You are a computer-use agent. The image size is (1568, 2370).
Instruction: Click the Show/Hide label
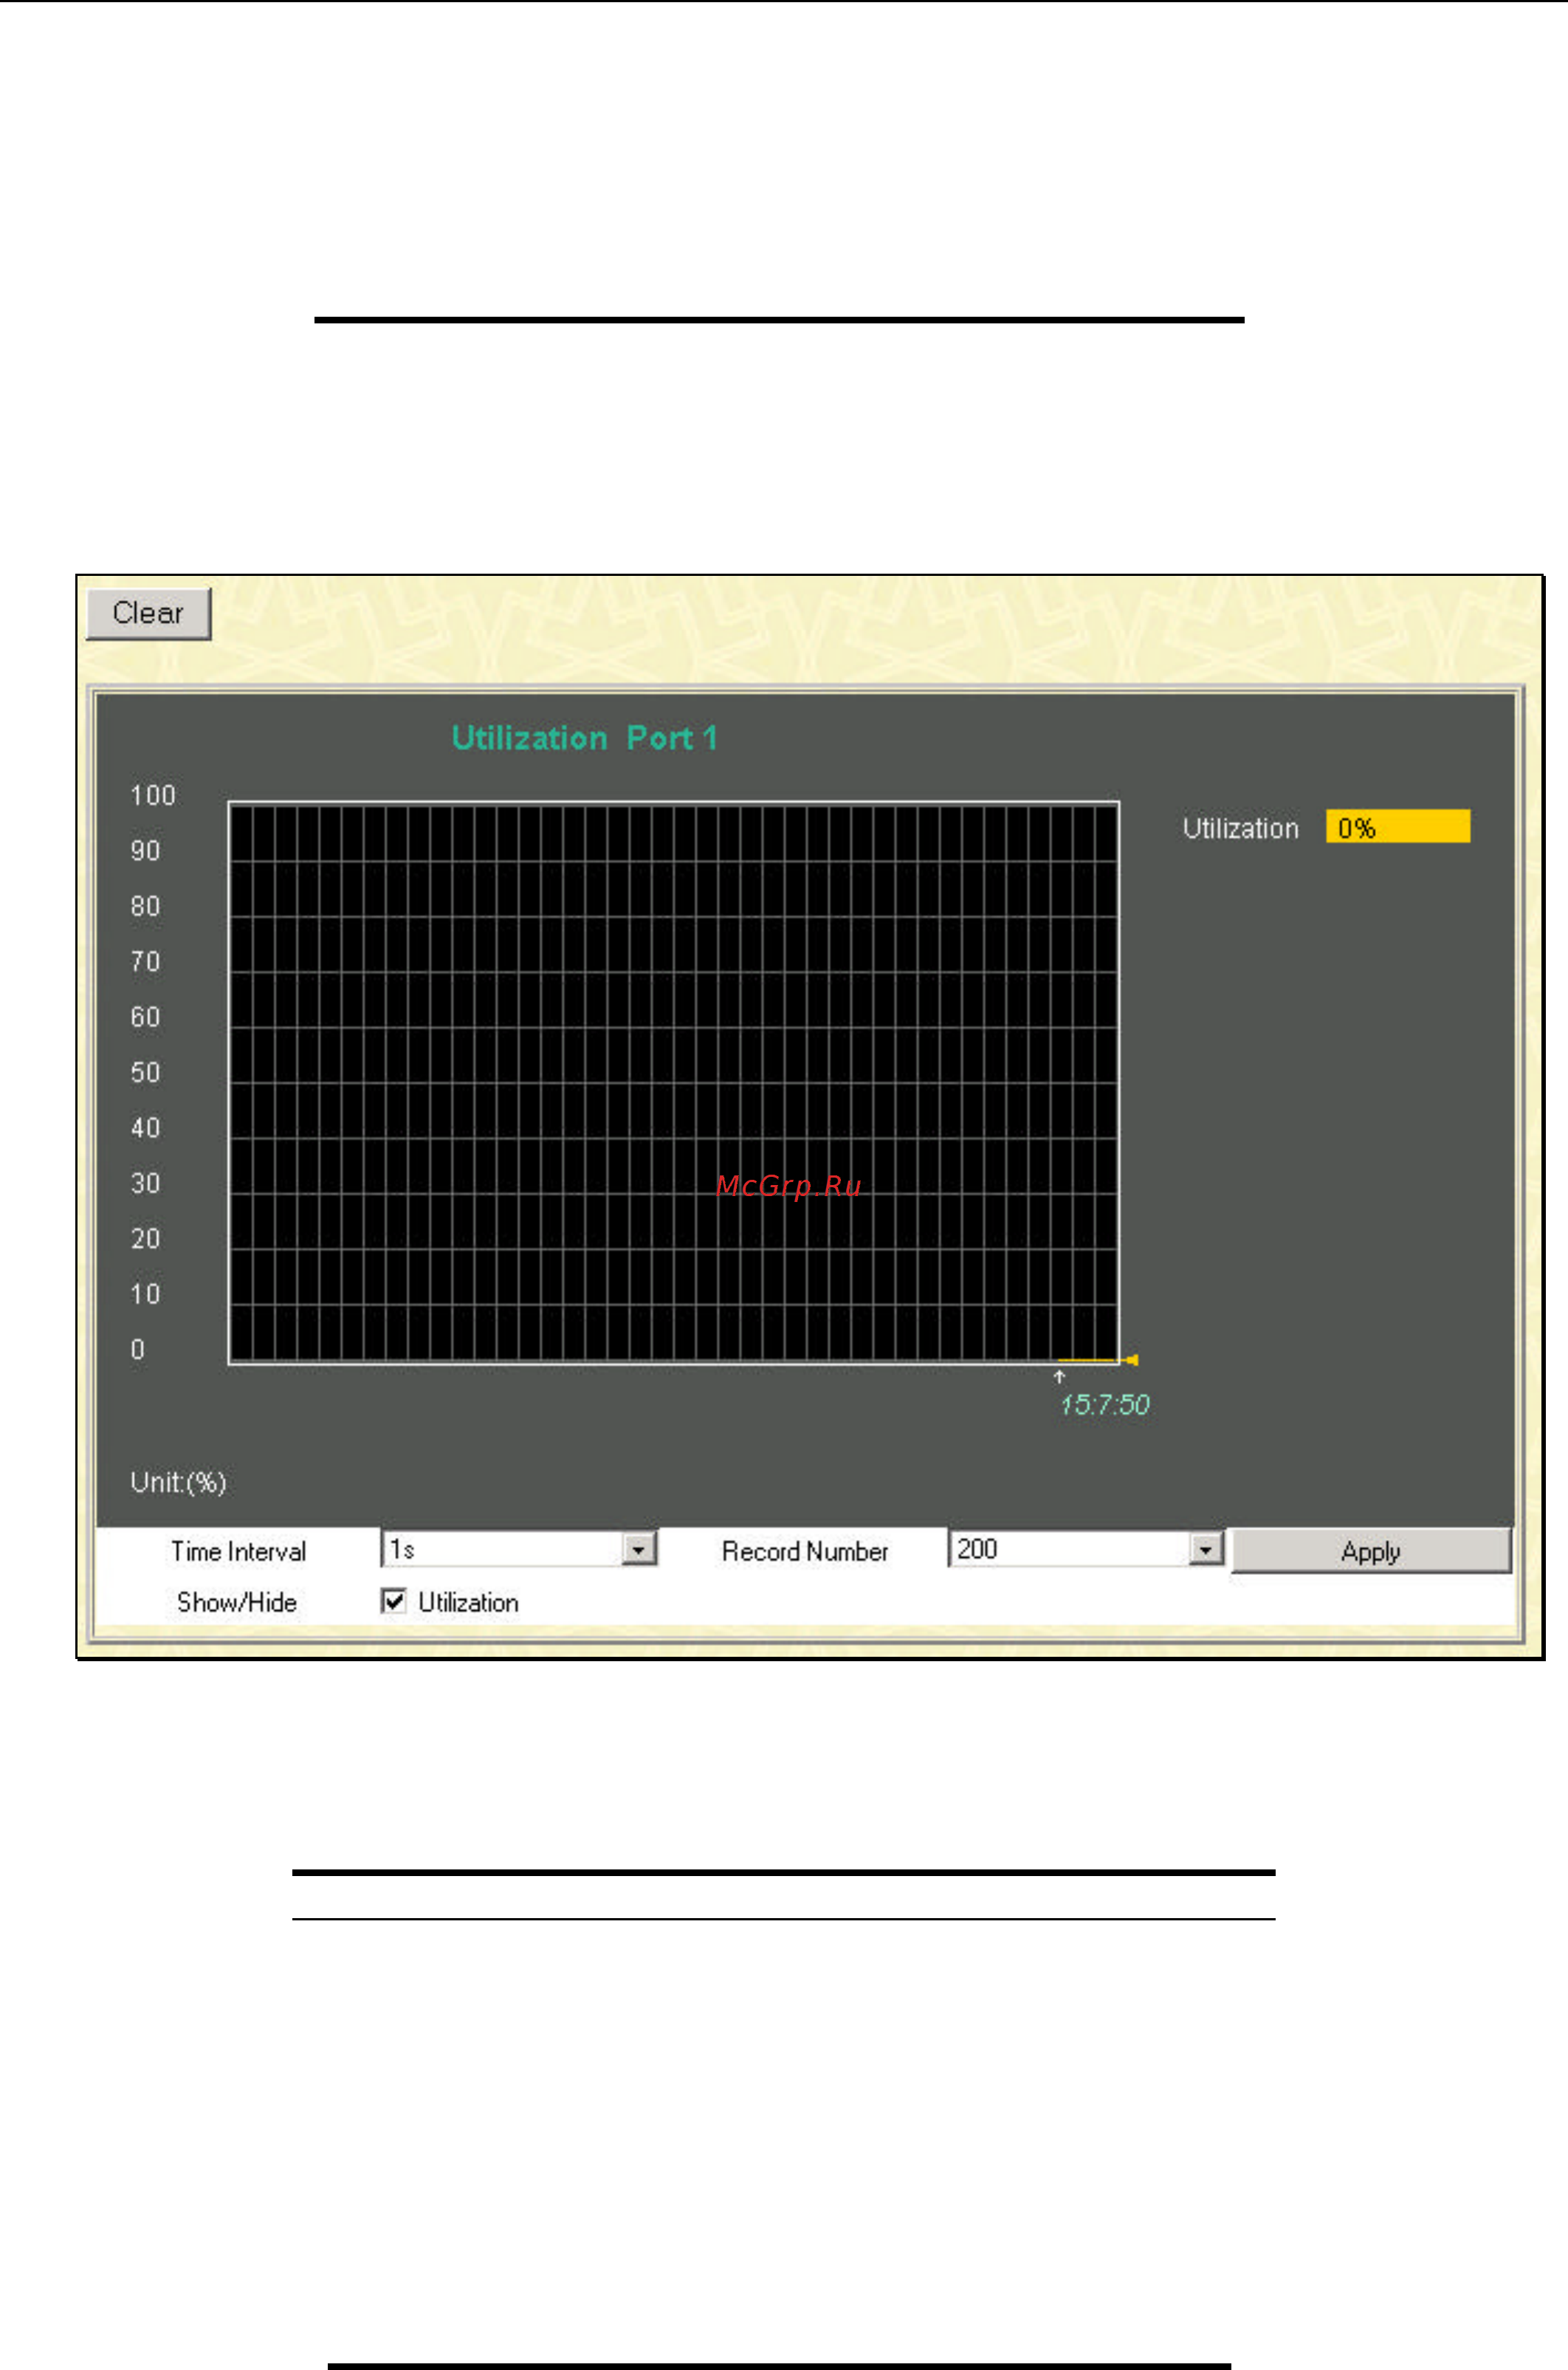(x=237, y=1602)
